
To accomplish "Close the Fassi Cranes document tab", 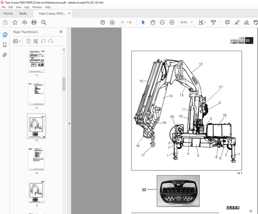I will 69,13.
